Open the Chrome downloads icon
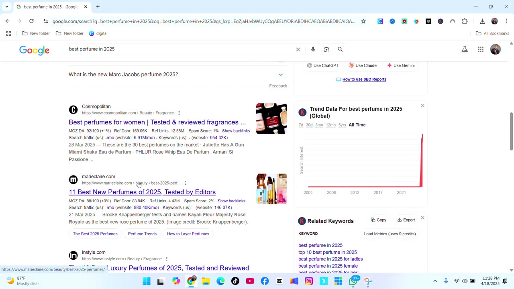This screenshot has width=514, height=289. point(482,21)
